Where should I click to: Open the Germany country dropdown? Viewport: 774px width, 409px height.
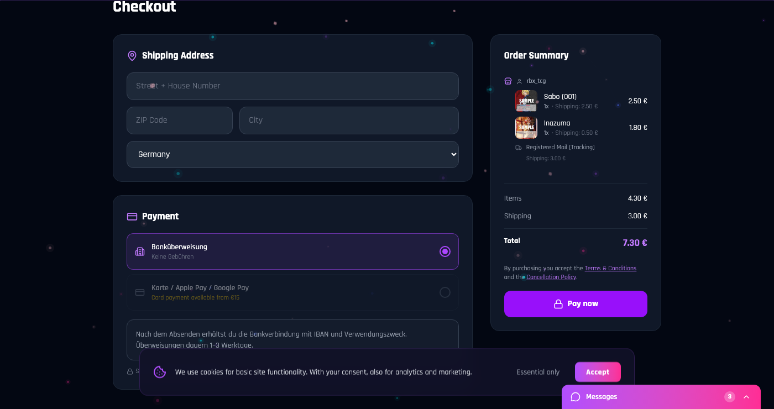pos(292,154)
